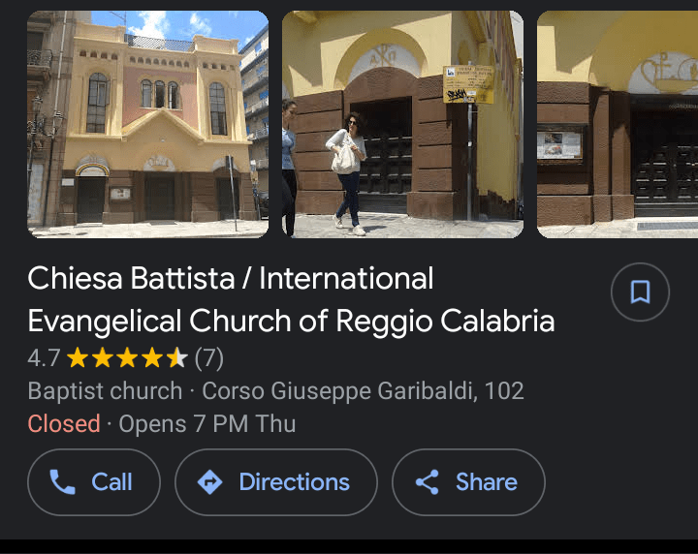Viewport: 698px width, 554px height.
Task: Tap the phone handset icon
Action: [62, 482]
